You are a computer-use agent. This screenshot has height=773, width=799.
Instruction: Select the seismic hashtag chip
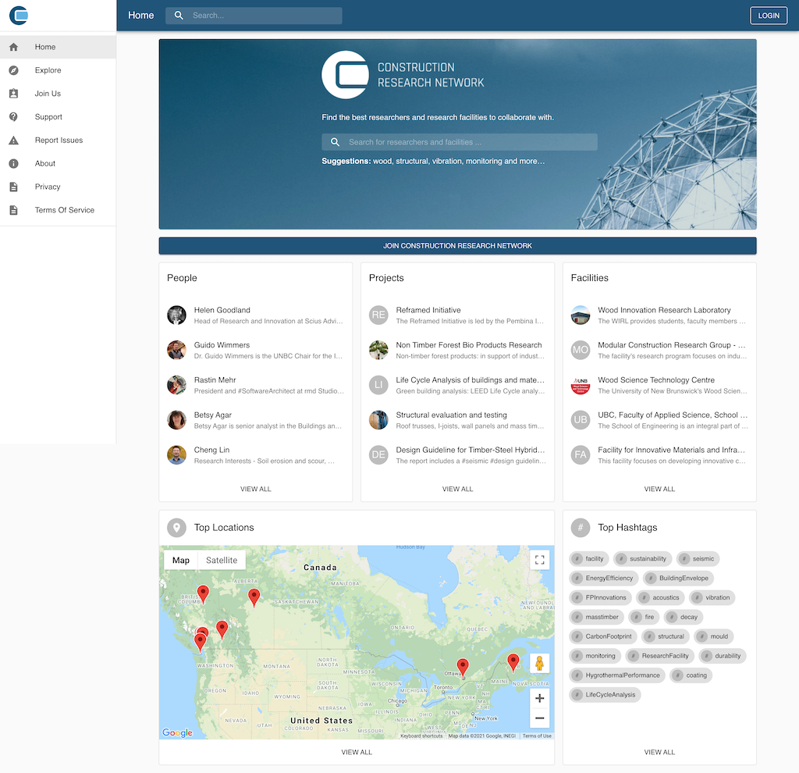(x=698, y=559)
